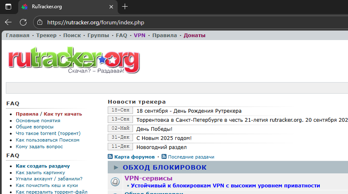Open Устойчивый к блокировкам VPN subforum link
This screenshot has width=348, height=194.
click(x=225, y=186)
